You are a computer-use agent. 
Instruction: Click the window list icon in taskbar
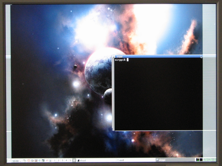click(x=24, y=160)
